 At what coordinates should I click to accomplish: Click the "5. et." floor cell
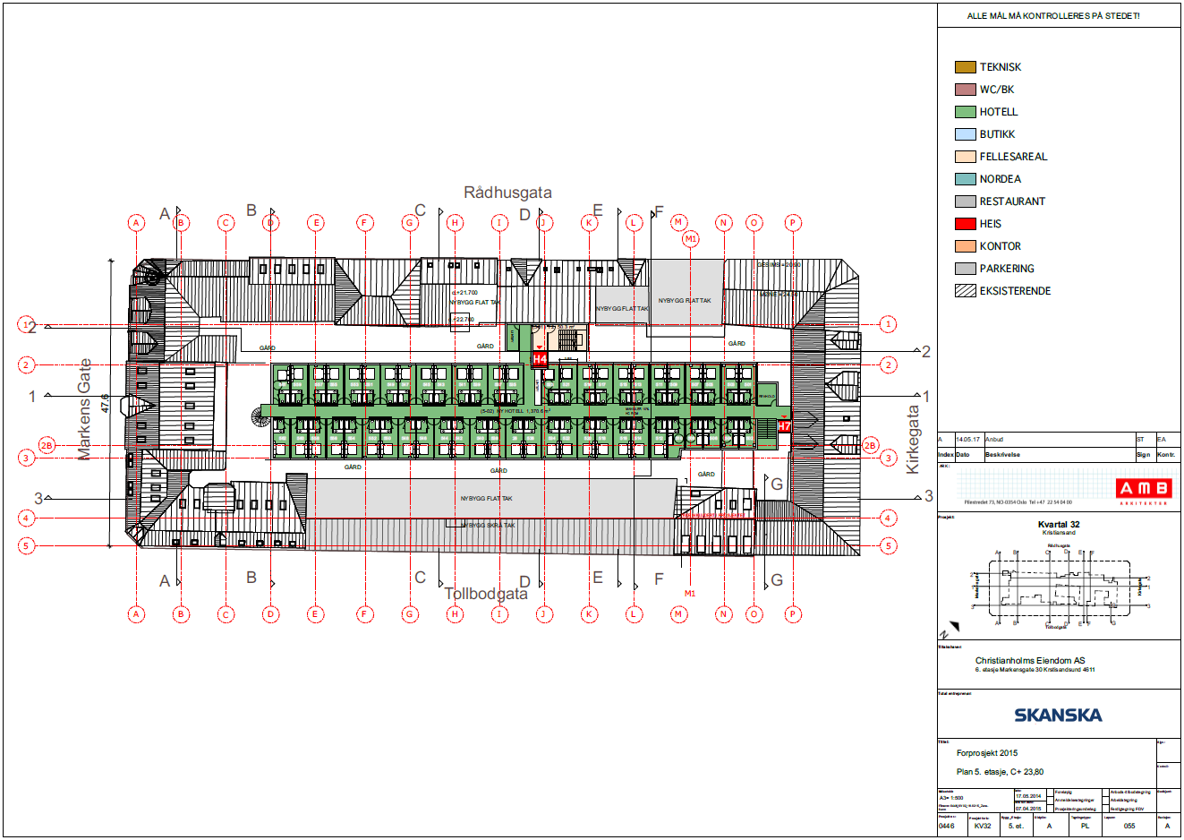(x=1016, y=826)
